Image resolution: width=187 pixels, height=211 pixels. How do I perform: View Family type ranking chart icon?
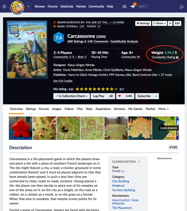[123, 171]
